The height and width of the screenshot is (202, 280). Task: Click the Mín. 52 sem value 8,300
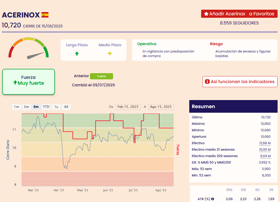266,175
